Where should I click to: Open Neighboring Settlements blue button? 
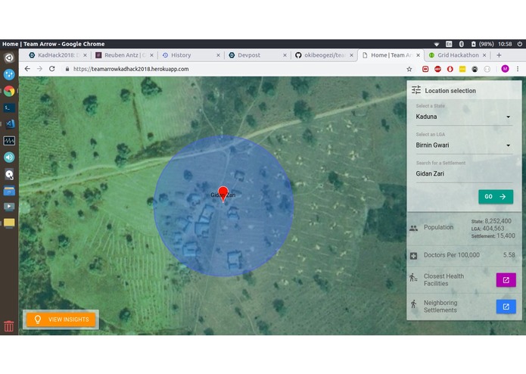(x=506, y=307)
